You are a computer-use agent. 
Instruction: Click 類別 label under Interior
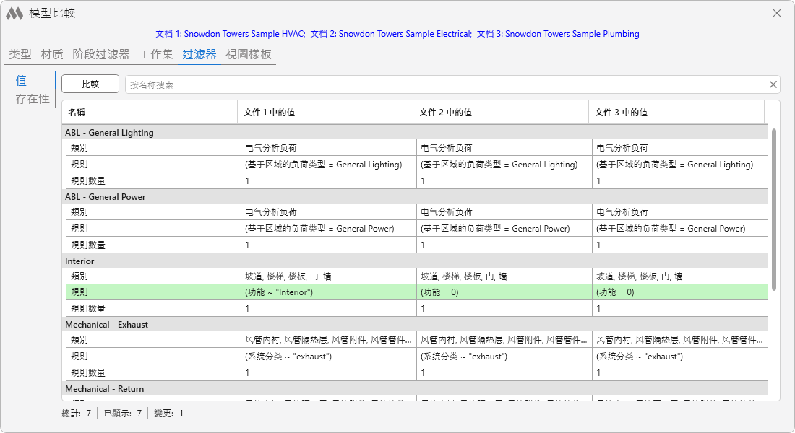pyautogui.click(x=79, y=276)
